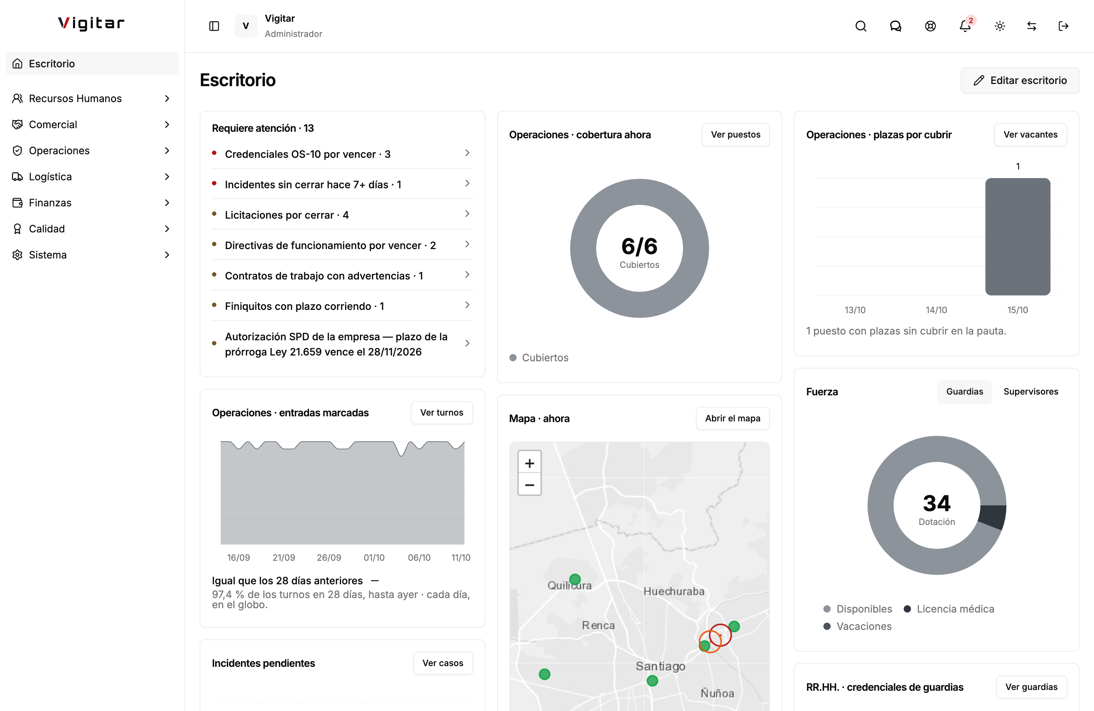Viewport: 1094px width, 711px height.
Task: Click the switch account arrows icon
Action: click(x=1031, y=26)
